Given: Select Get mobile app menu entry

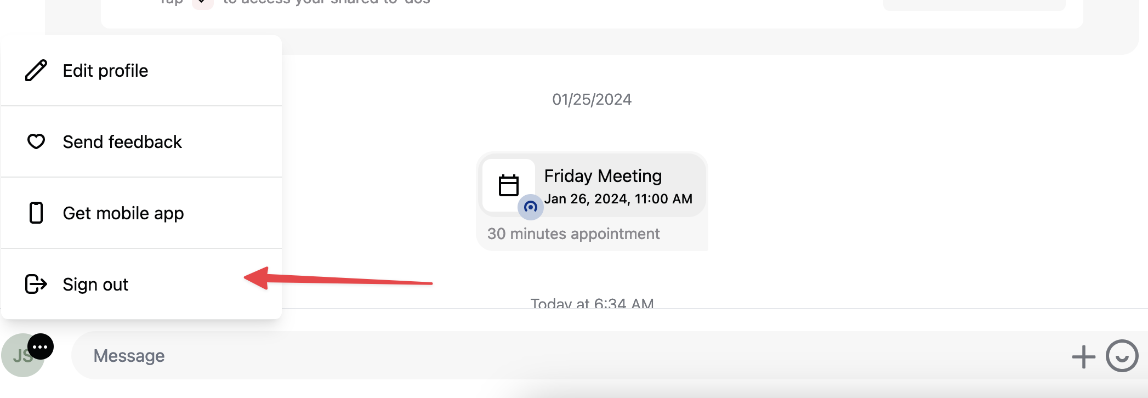Looking at the screenshot, I should 141,213.
